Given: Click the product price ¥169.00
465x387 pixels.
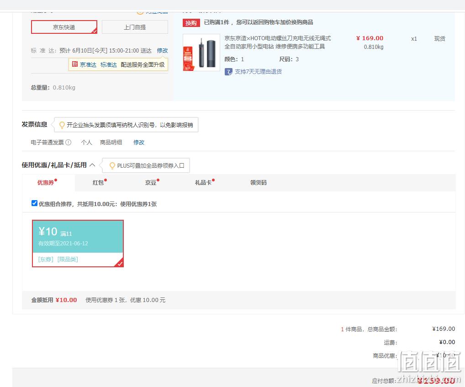Looking at the screenshot, I should click(370, 38).
